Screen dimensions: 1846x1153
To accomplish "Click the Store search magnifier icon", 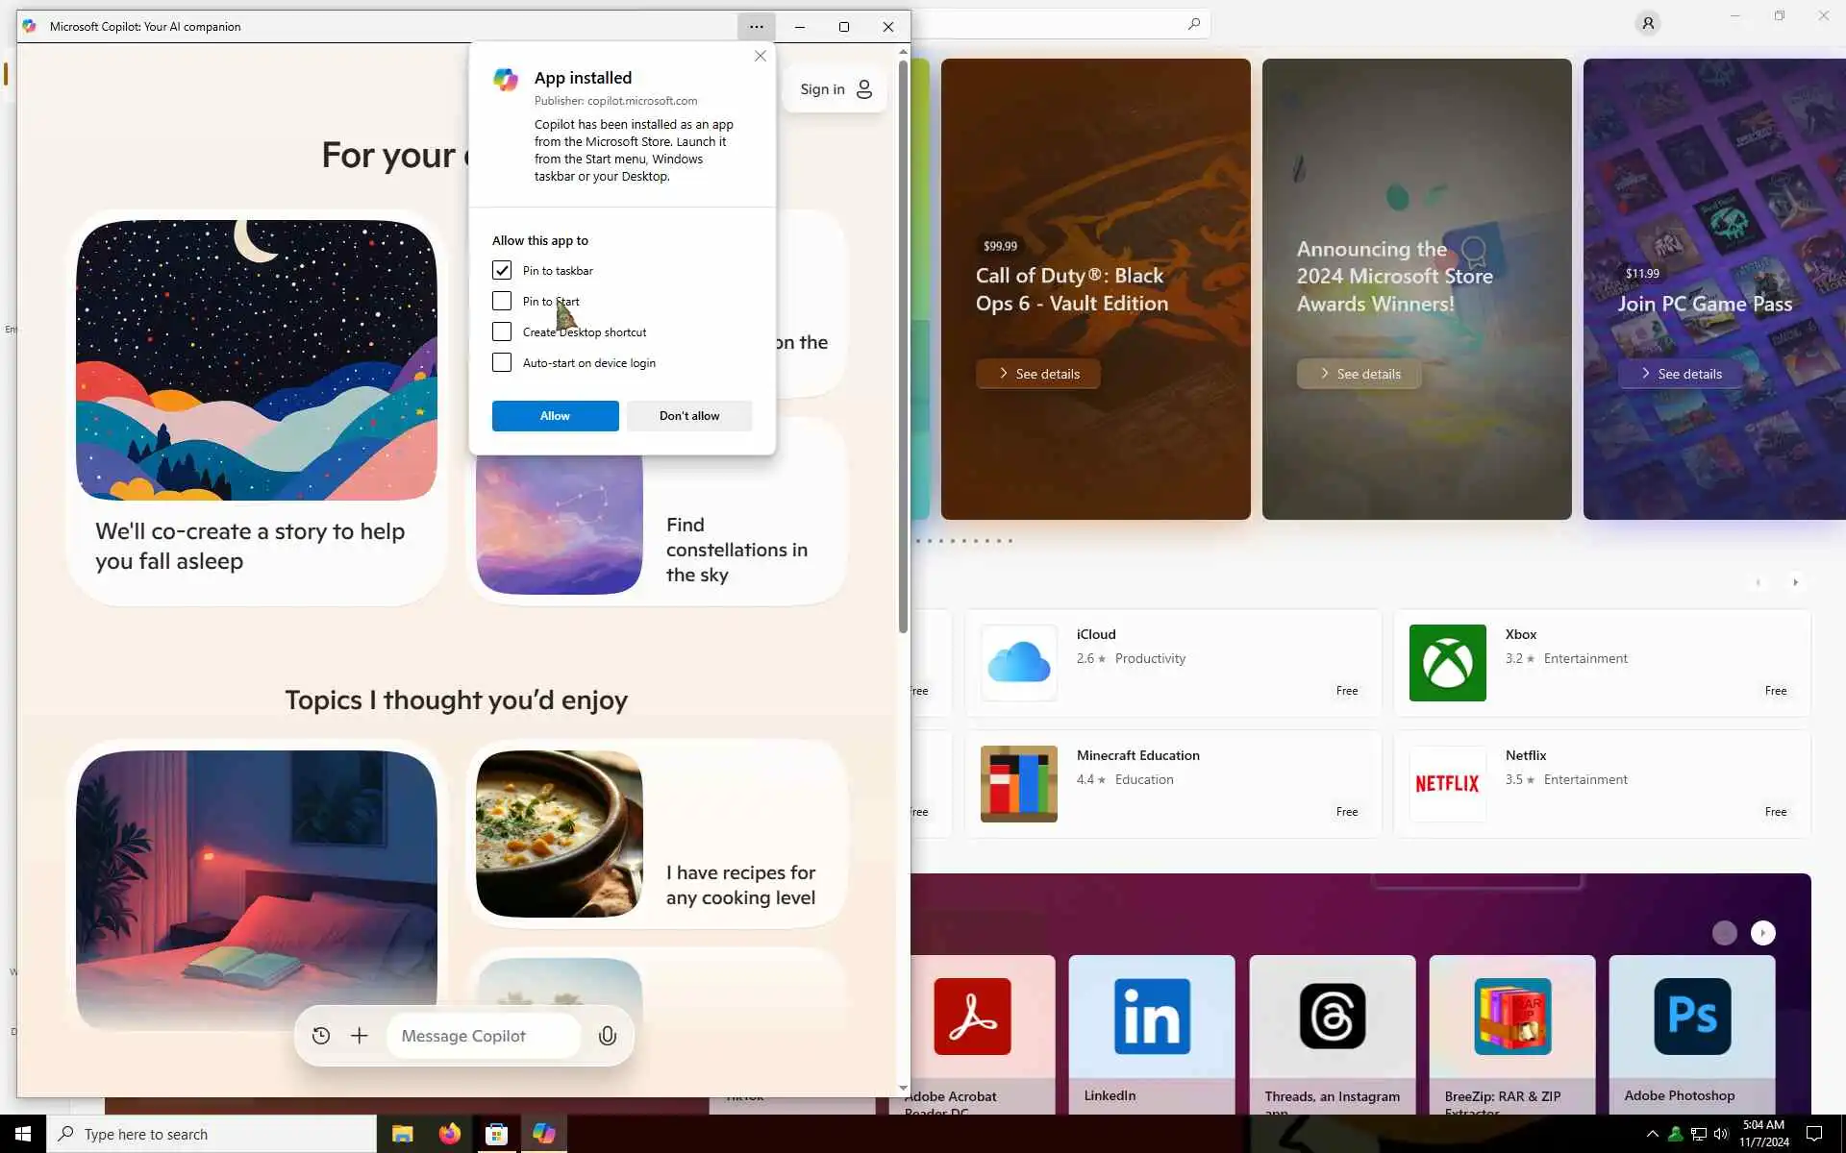I will pos(1193,23).
